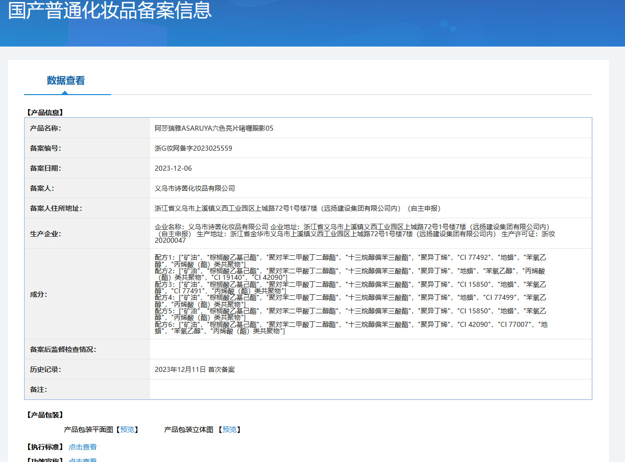
Task: Click the 产品名称 label cell
Action: [x=87, y=128]
